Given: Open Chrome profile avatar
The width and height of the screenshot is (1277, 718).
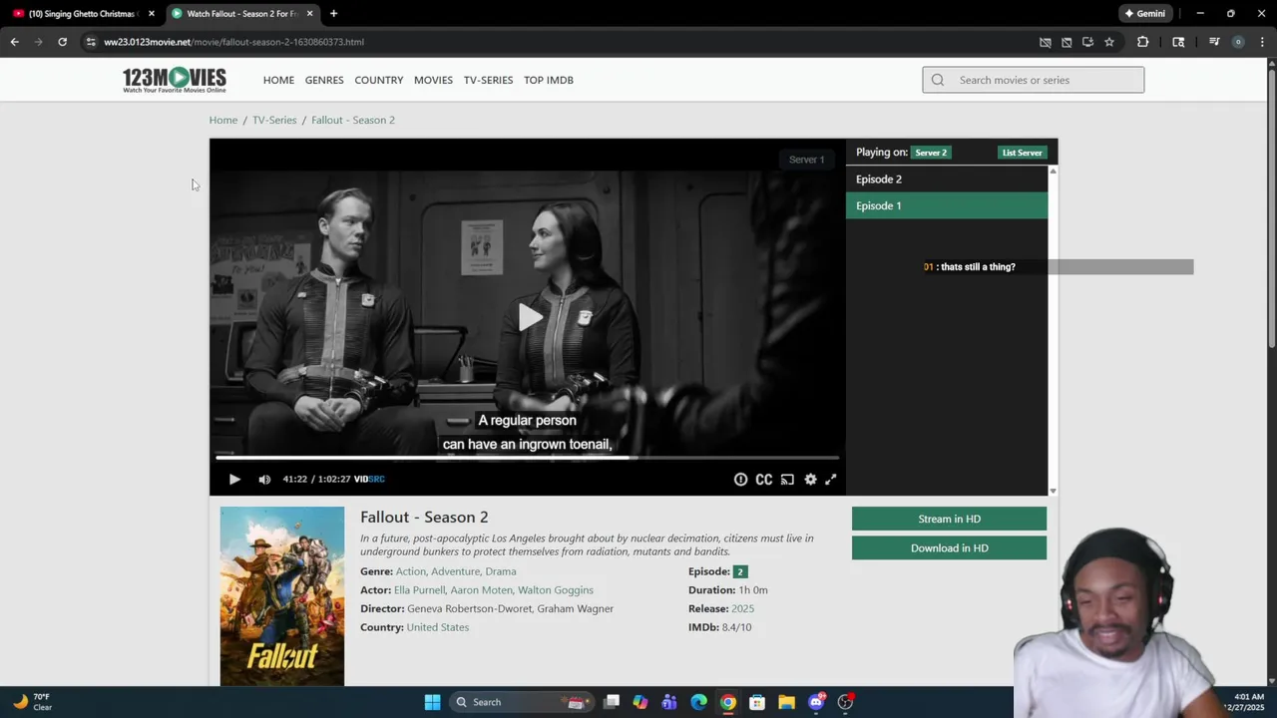Looking at the screenshot, I should coord(1238,42).
